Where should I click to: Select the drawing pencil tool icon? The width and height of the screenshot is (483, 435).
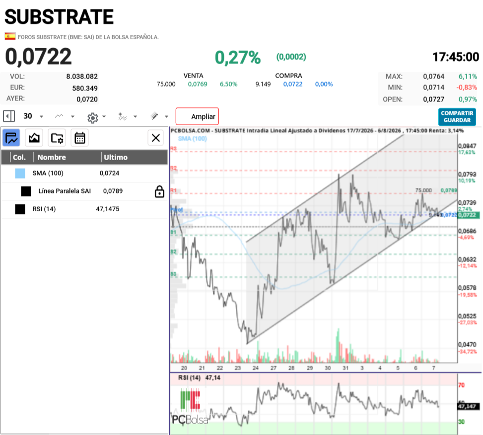154,116
